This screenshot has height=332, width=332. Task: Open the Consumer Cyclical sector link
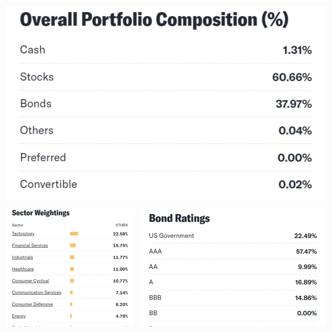pyautogui.click(x=30, y=281)
